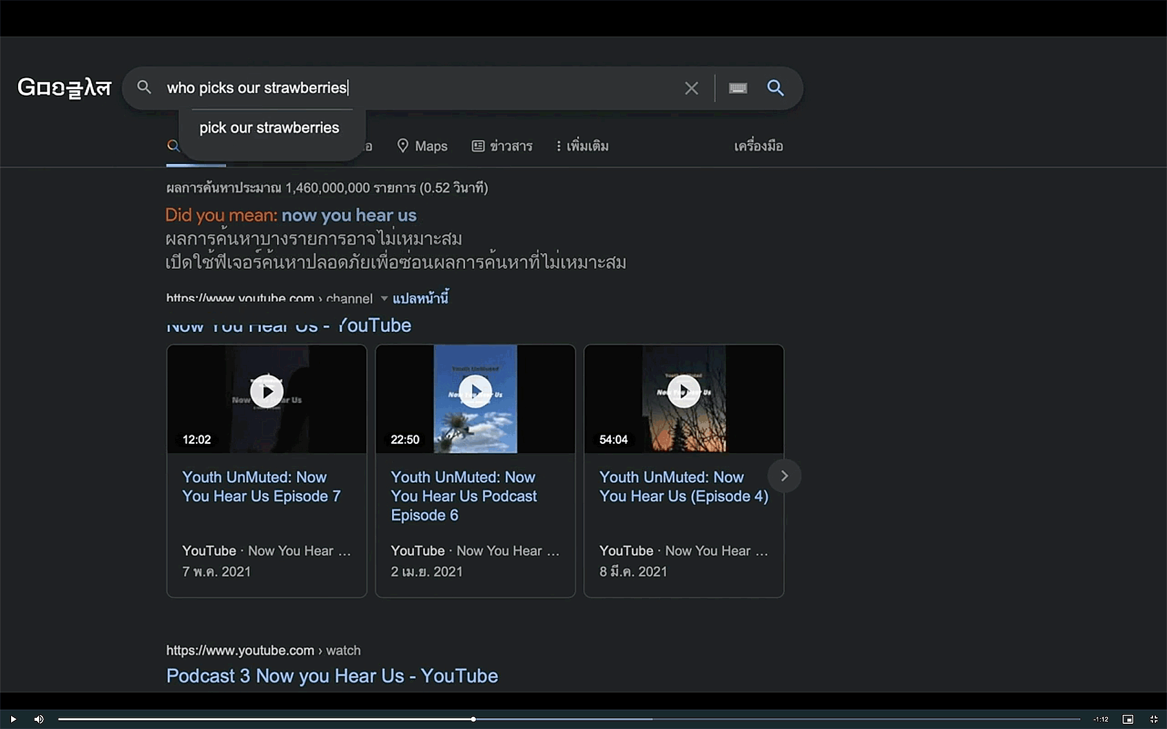Toggle video mute button
This screenshot has height=729, width=1167.
39,718
